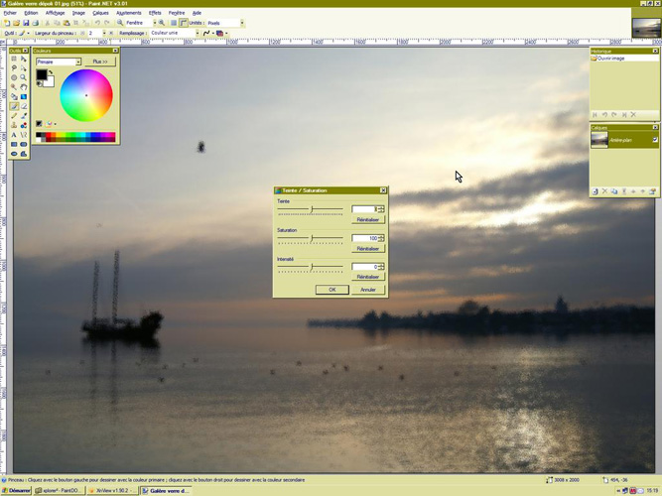Viewport: 662px width, 496px height.
Task: Toggle the rulers button in toolbar
Action: 184,23
